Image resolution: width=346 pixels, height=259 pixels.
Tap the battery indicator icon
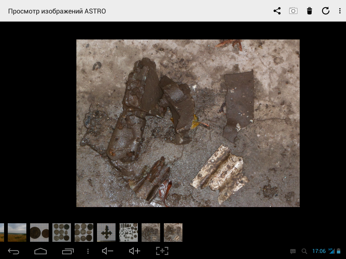339,251
